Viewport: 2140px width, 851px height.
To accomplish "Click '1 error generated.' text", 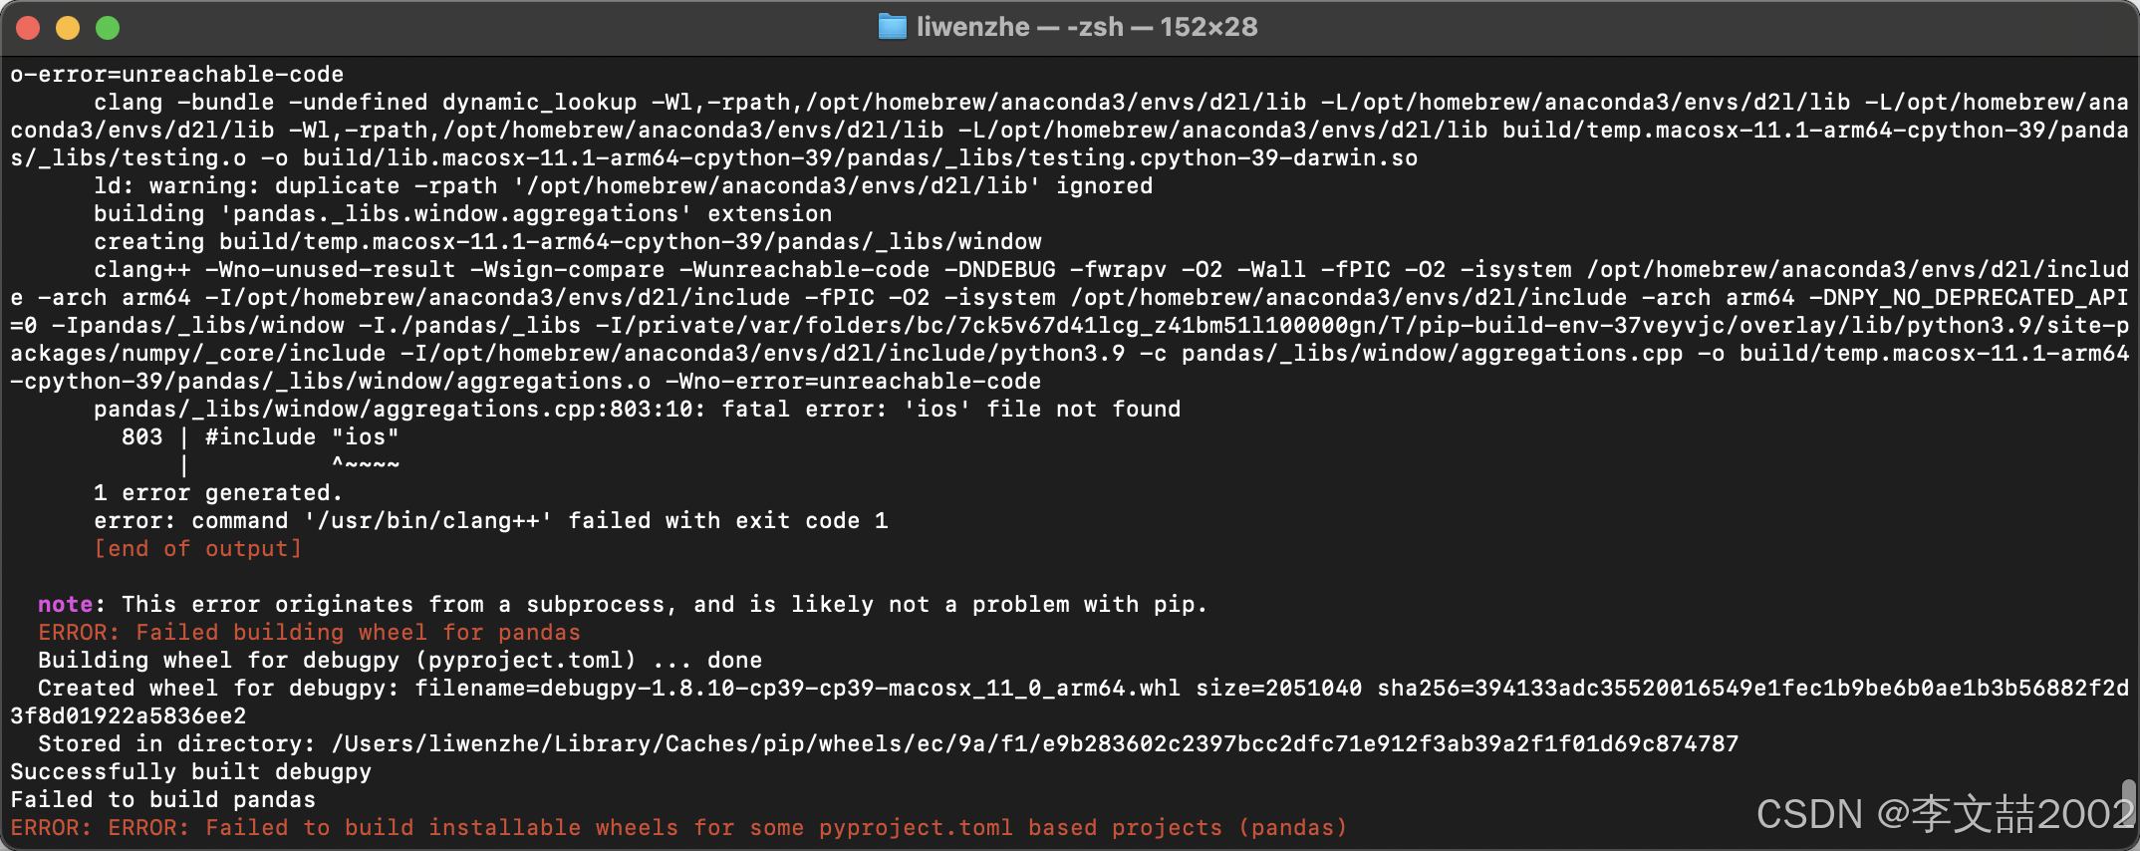I will 219,492.
